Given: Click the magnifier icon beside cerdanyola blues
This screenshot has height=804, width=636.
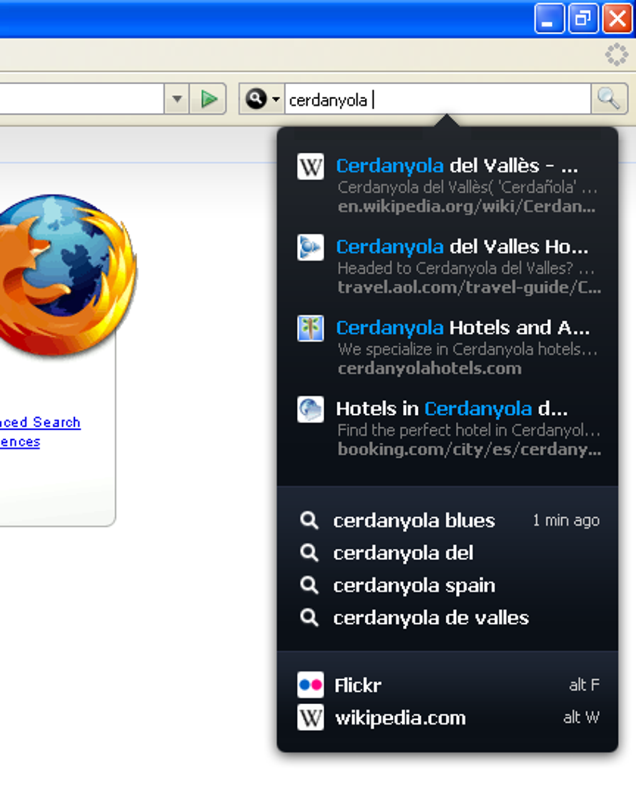Looking at the screenshot, I should pos(309,520).
